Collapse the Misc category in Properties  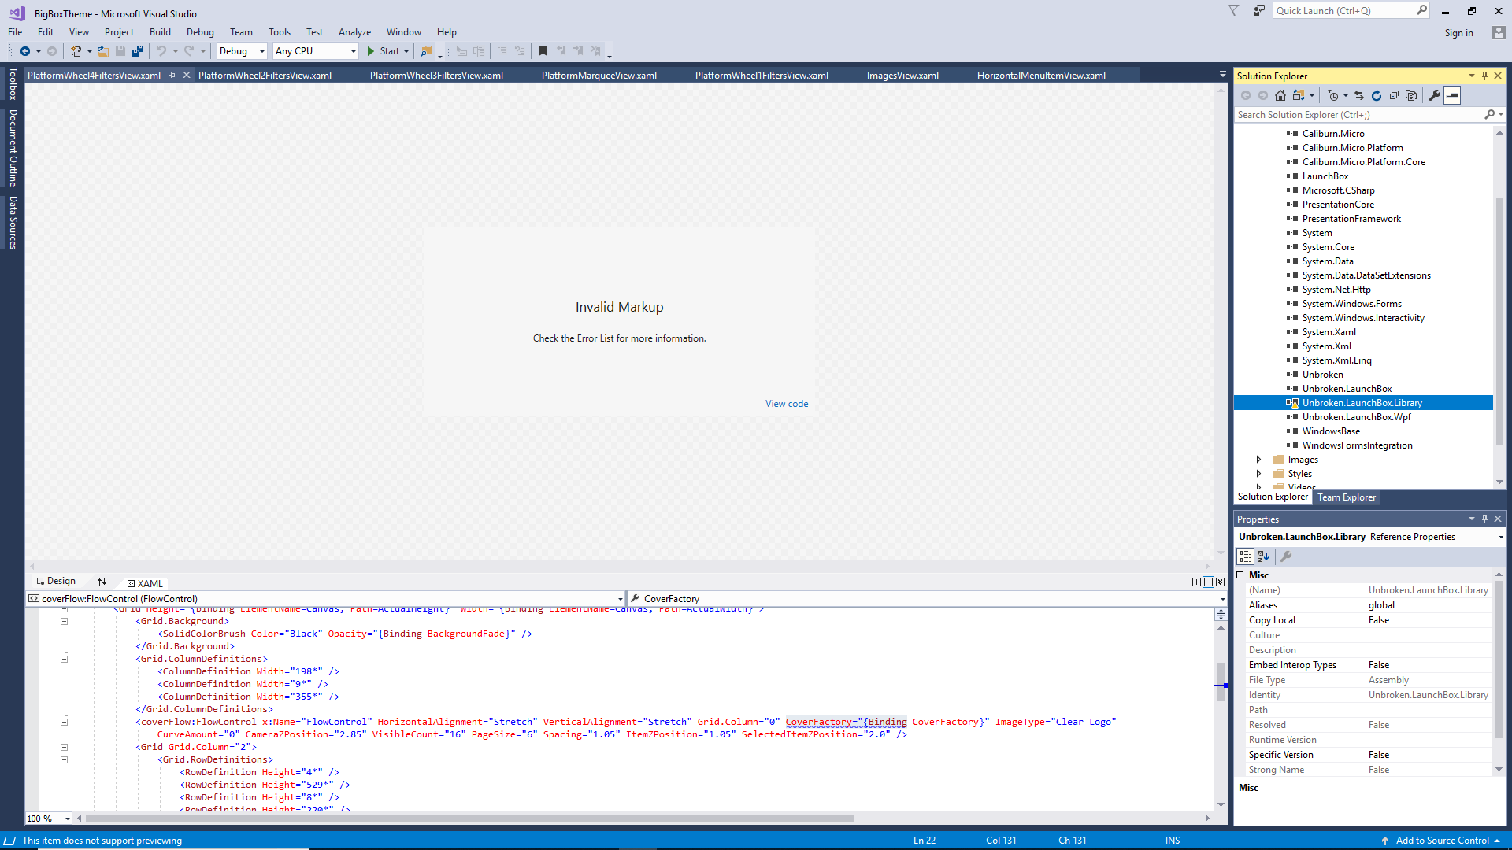[1240, 575]
